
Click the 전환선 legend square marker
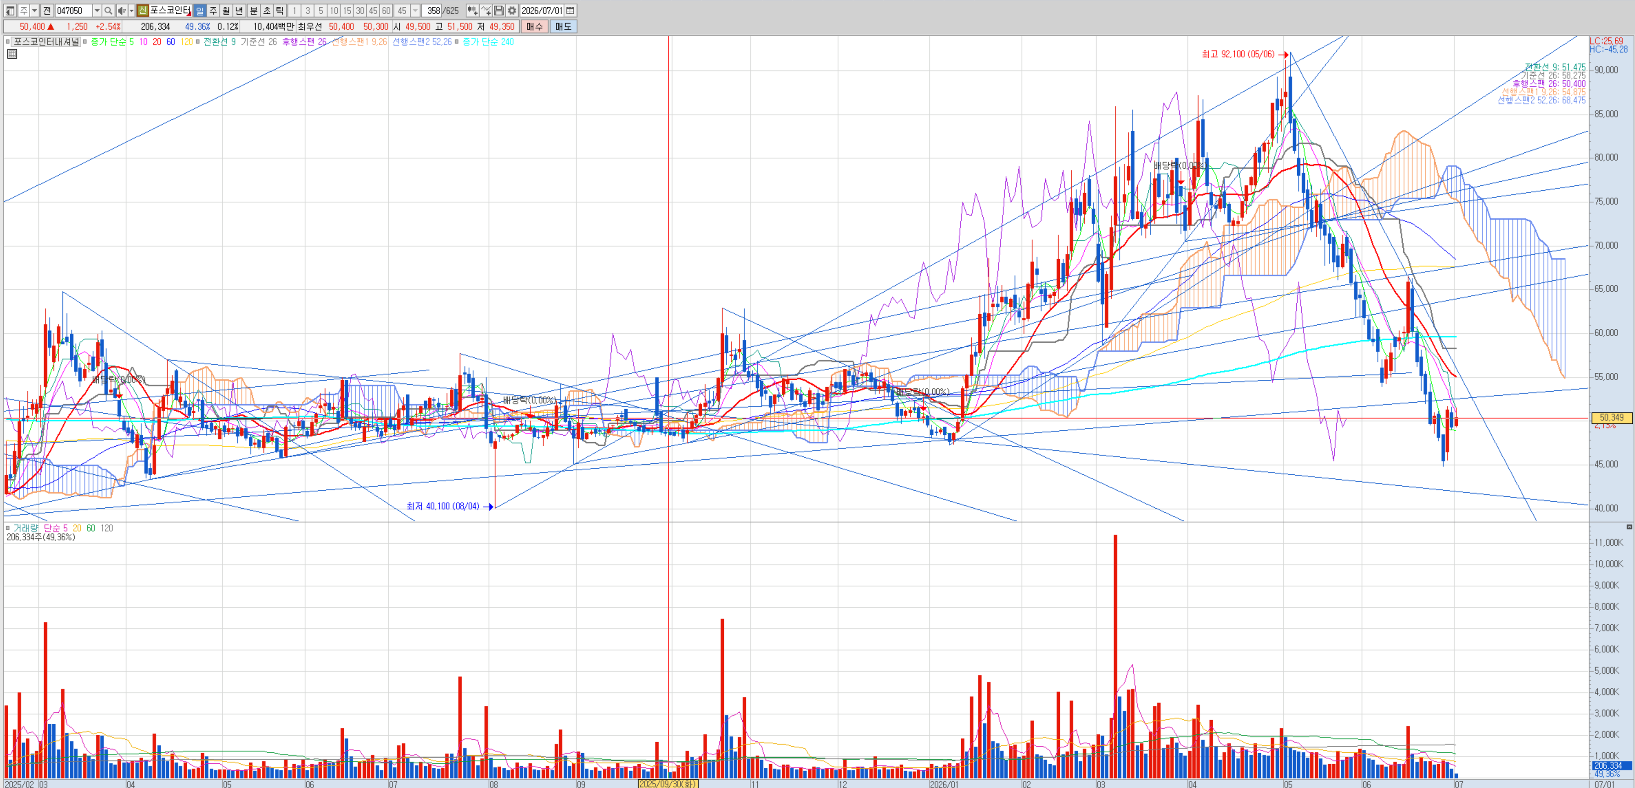click(x=198, y=42)
